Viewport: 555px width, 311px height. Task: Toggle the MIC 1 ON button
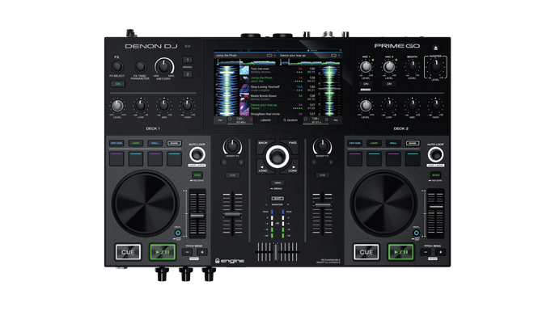coord(366,84)
